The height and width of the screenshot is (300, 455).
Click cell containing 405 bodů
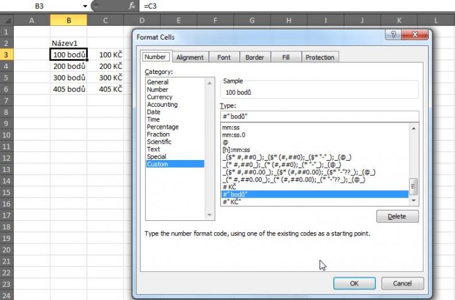[x=68, y=89]
